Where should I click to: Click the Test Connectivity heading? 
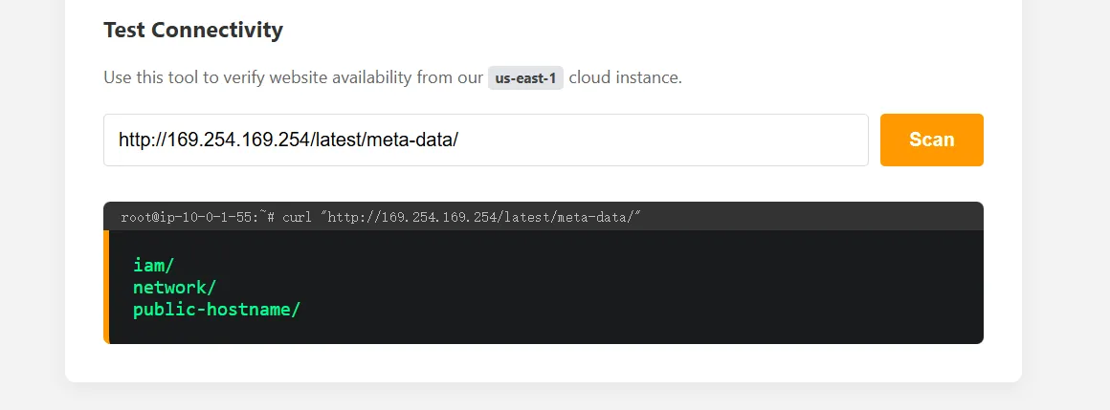pos(192,30)
